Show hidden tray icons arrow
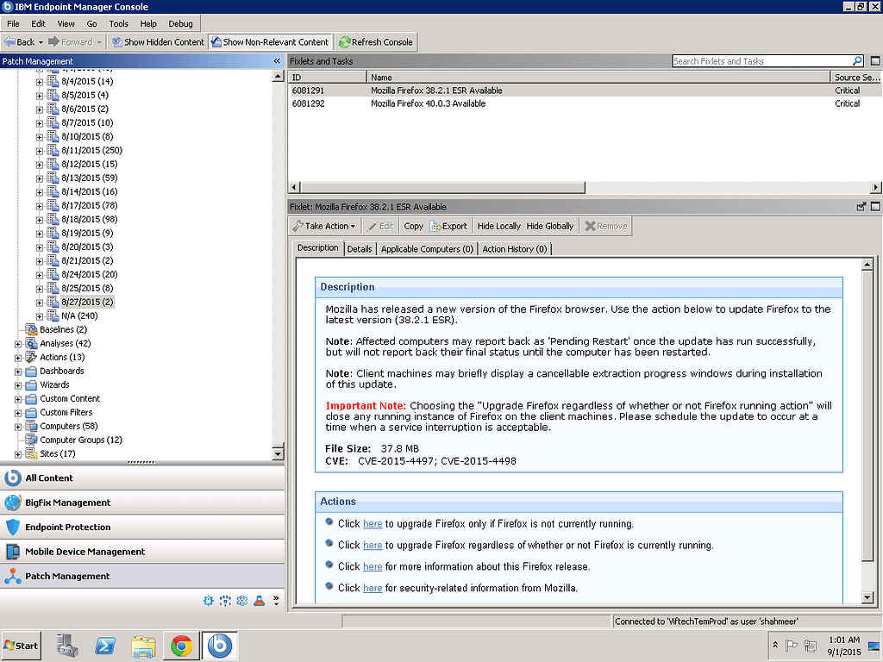Image resolution: width=883 pixels, height=662 pixels. coord(775,645)
